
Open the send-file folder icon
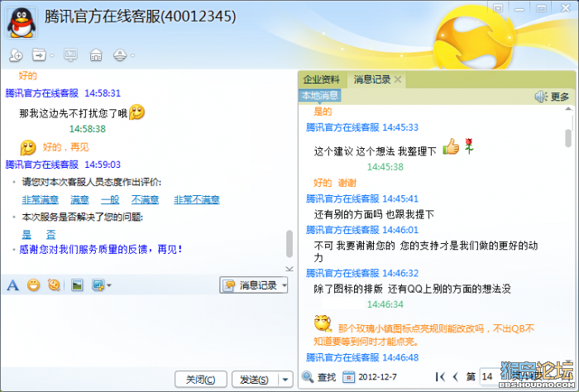[39, 55]
